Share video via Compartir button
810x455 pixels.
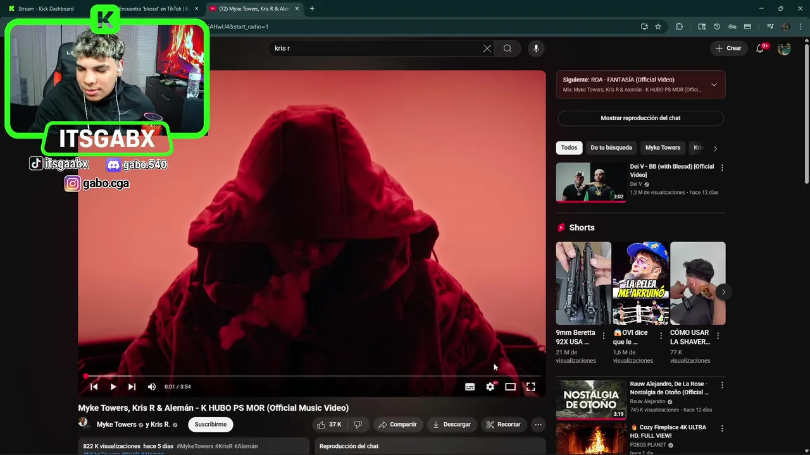click(397, 425)
